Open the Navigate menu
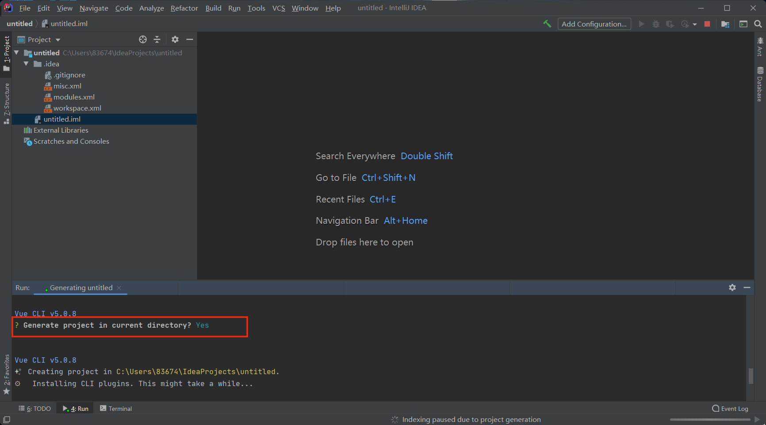The height and width of the screenshot is (425, 766). (x=94, y=8)
